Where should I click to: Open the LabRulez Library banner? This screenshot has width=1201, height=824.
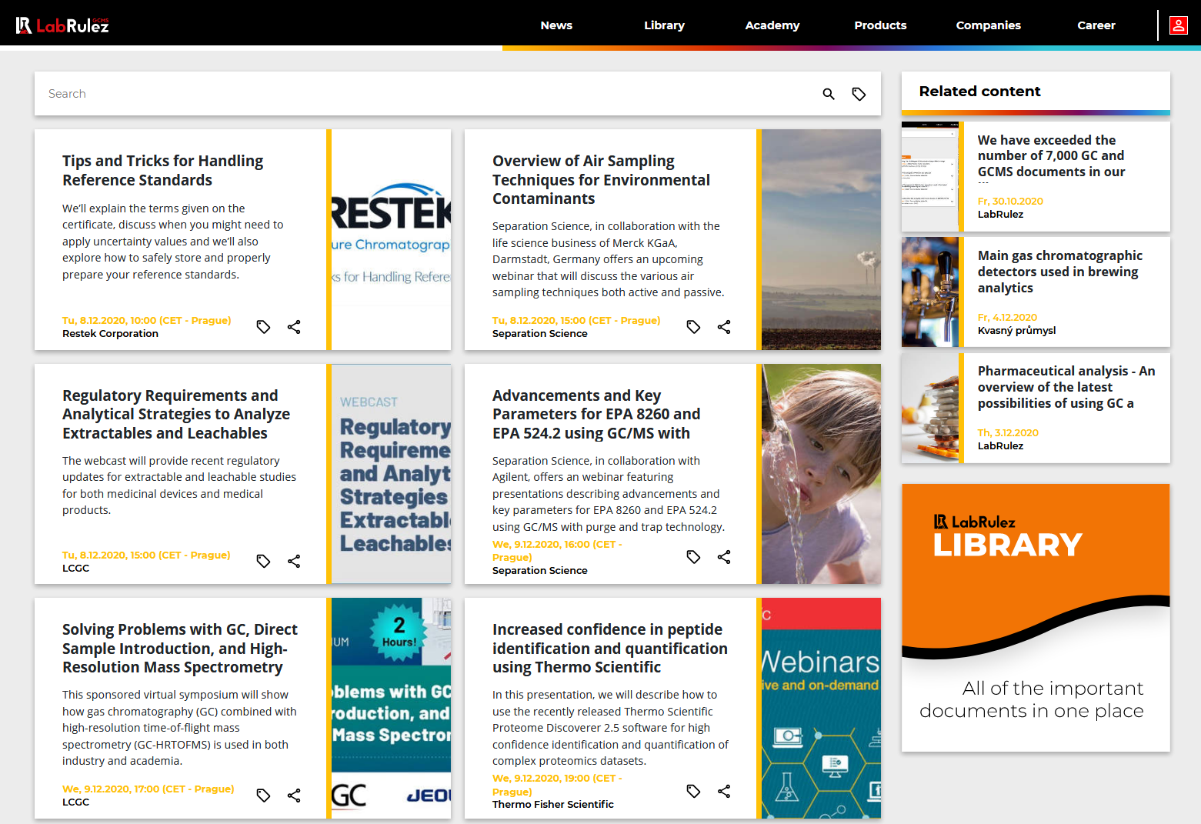[x=1036, y=618]
